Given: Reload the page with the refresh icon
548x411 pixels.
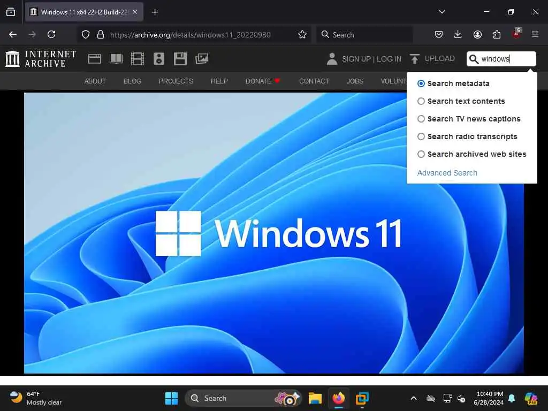Looking at the screenshot, I should (51, 34).
